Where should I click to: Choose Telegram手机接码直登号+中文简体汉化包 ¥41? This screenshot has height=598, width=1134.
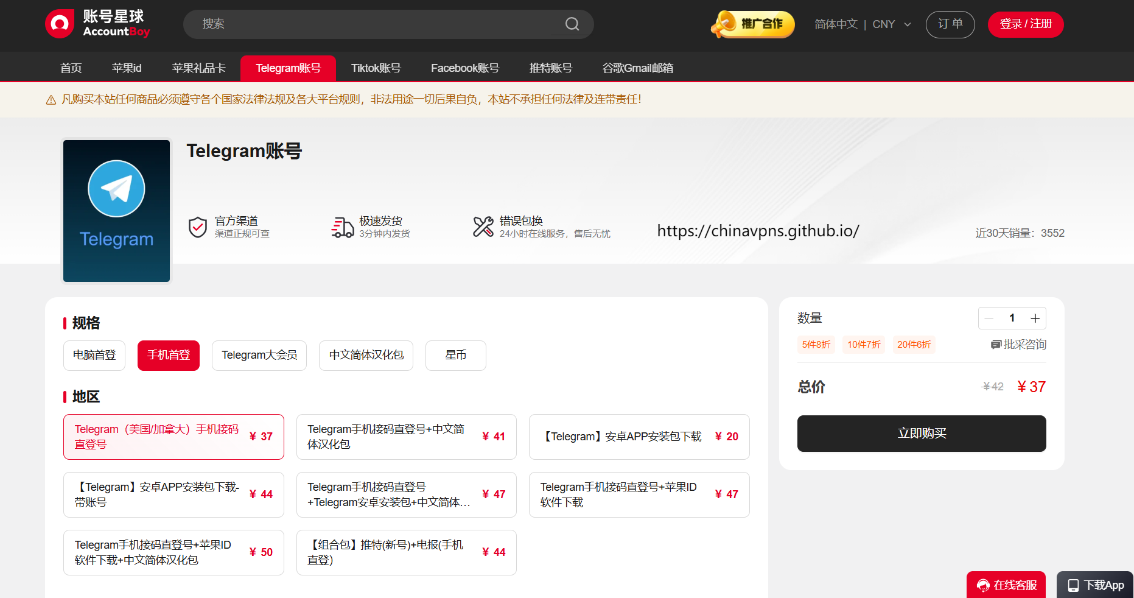(407, 437)
